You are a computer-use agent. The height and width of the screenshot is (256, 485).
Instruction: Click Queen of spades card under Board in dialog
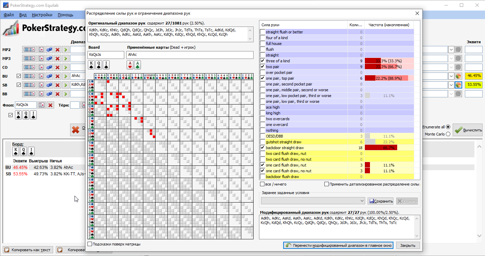click(x=99, y=65)
